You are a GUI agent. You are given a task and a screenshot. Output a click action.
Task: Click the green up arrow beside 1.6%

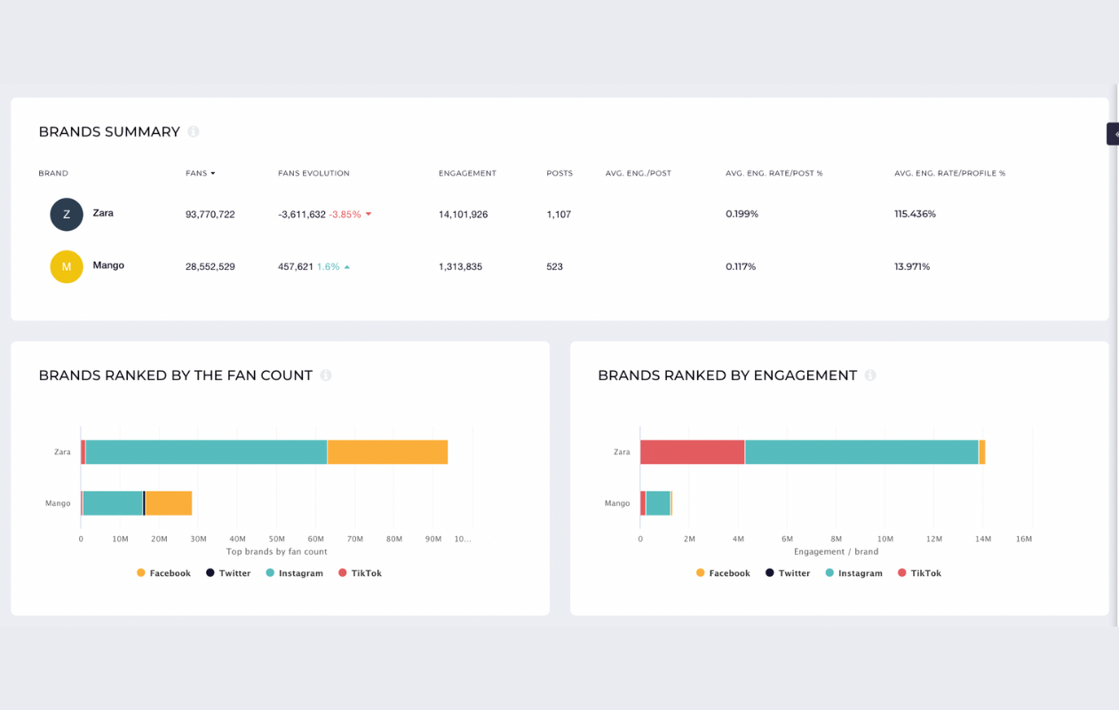pyautogui.click(x=347, y=266)
